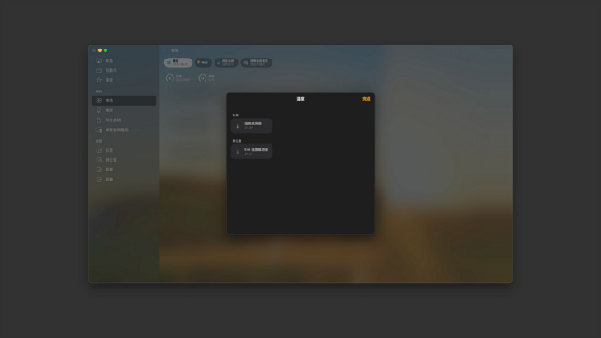
Task: Select 保全系統 chip with lock icon
Action: pos(226,63)
